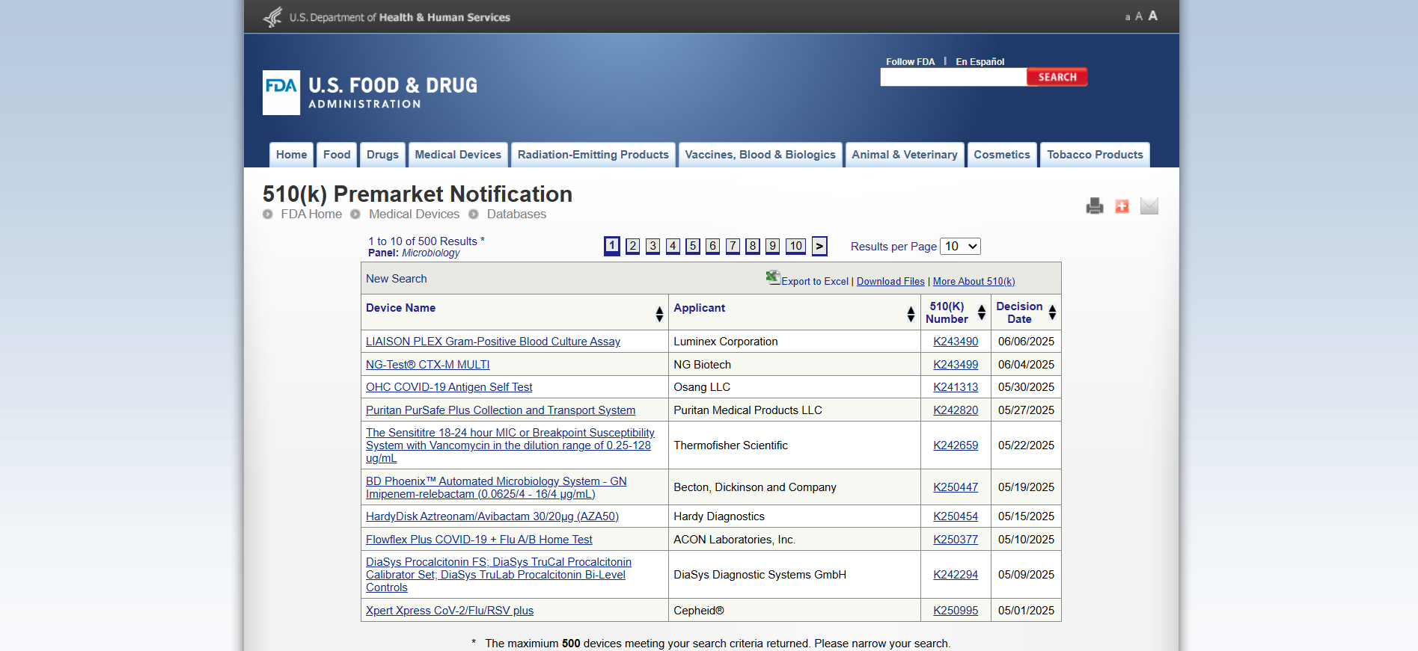Open 510(k) number K243490

pyautogui.click(x=956, y=342)
